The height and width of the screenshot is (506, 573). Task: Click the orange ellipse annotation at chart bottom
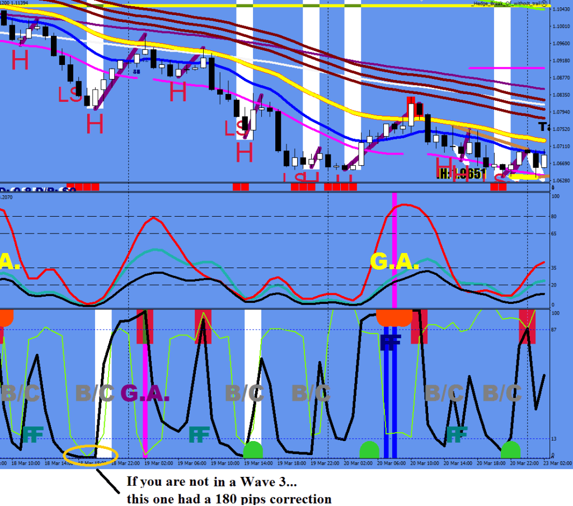coord(91,455)
